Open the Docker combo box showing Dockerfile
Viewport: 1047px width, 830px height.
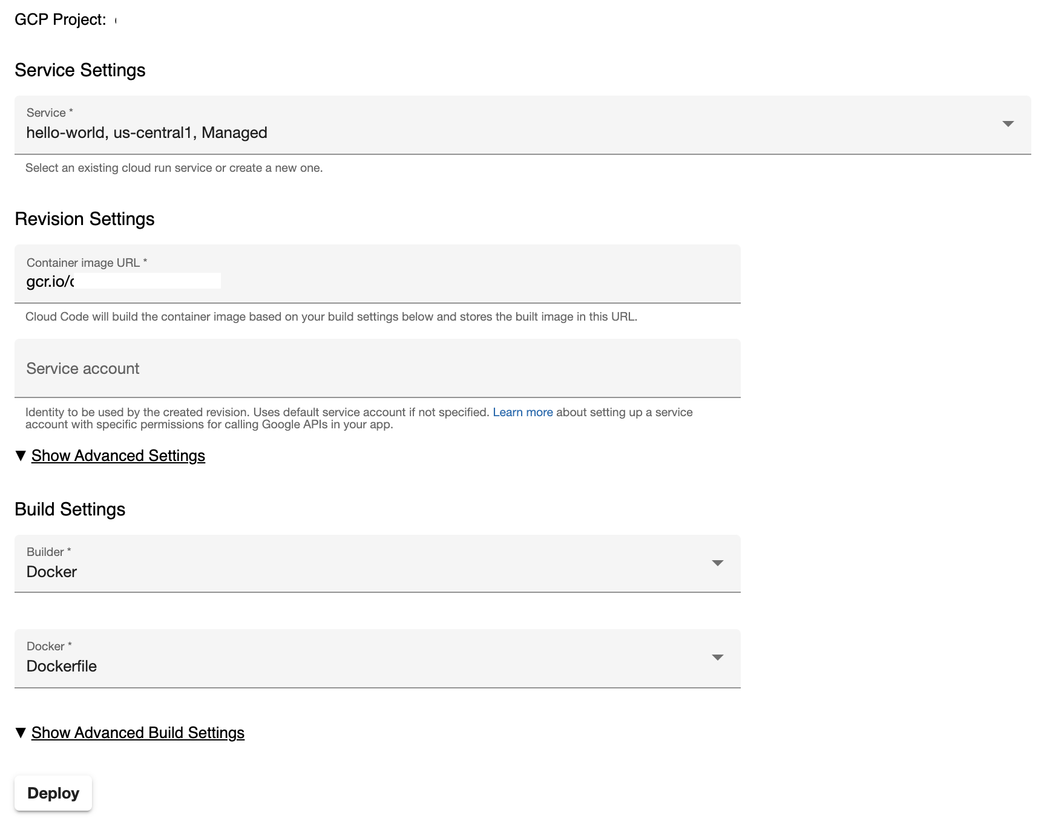(x=363, y=665)
